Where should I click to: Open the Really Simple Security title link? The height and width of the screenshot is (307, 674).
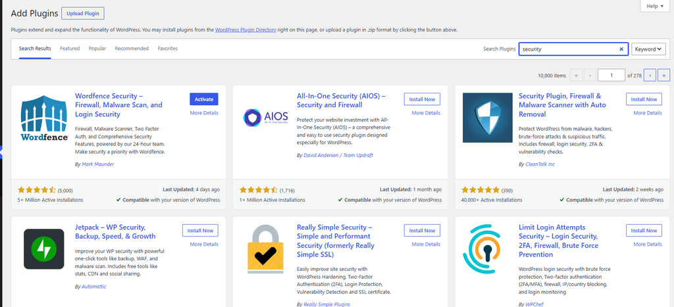tap(335, 241)
